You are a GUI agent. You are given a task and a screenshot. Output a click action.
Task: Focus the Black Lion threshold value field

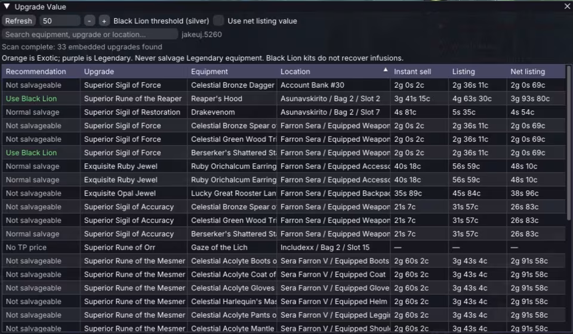coord(60,21)
